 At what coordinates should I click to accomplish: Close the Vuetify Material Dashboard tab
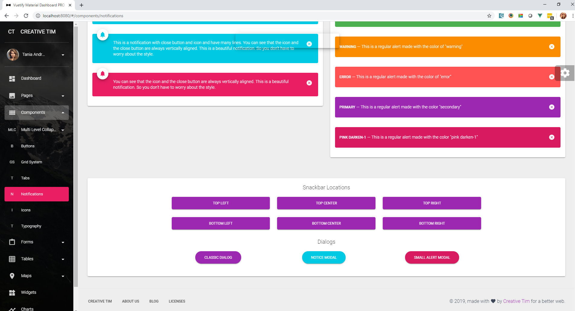70,5
